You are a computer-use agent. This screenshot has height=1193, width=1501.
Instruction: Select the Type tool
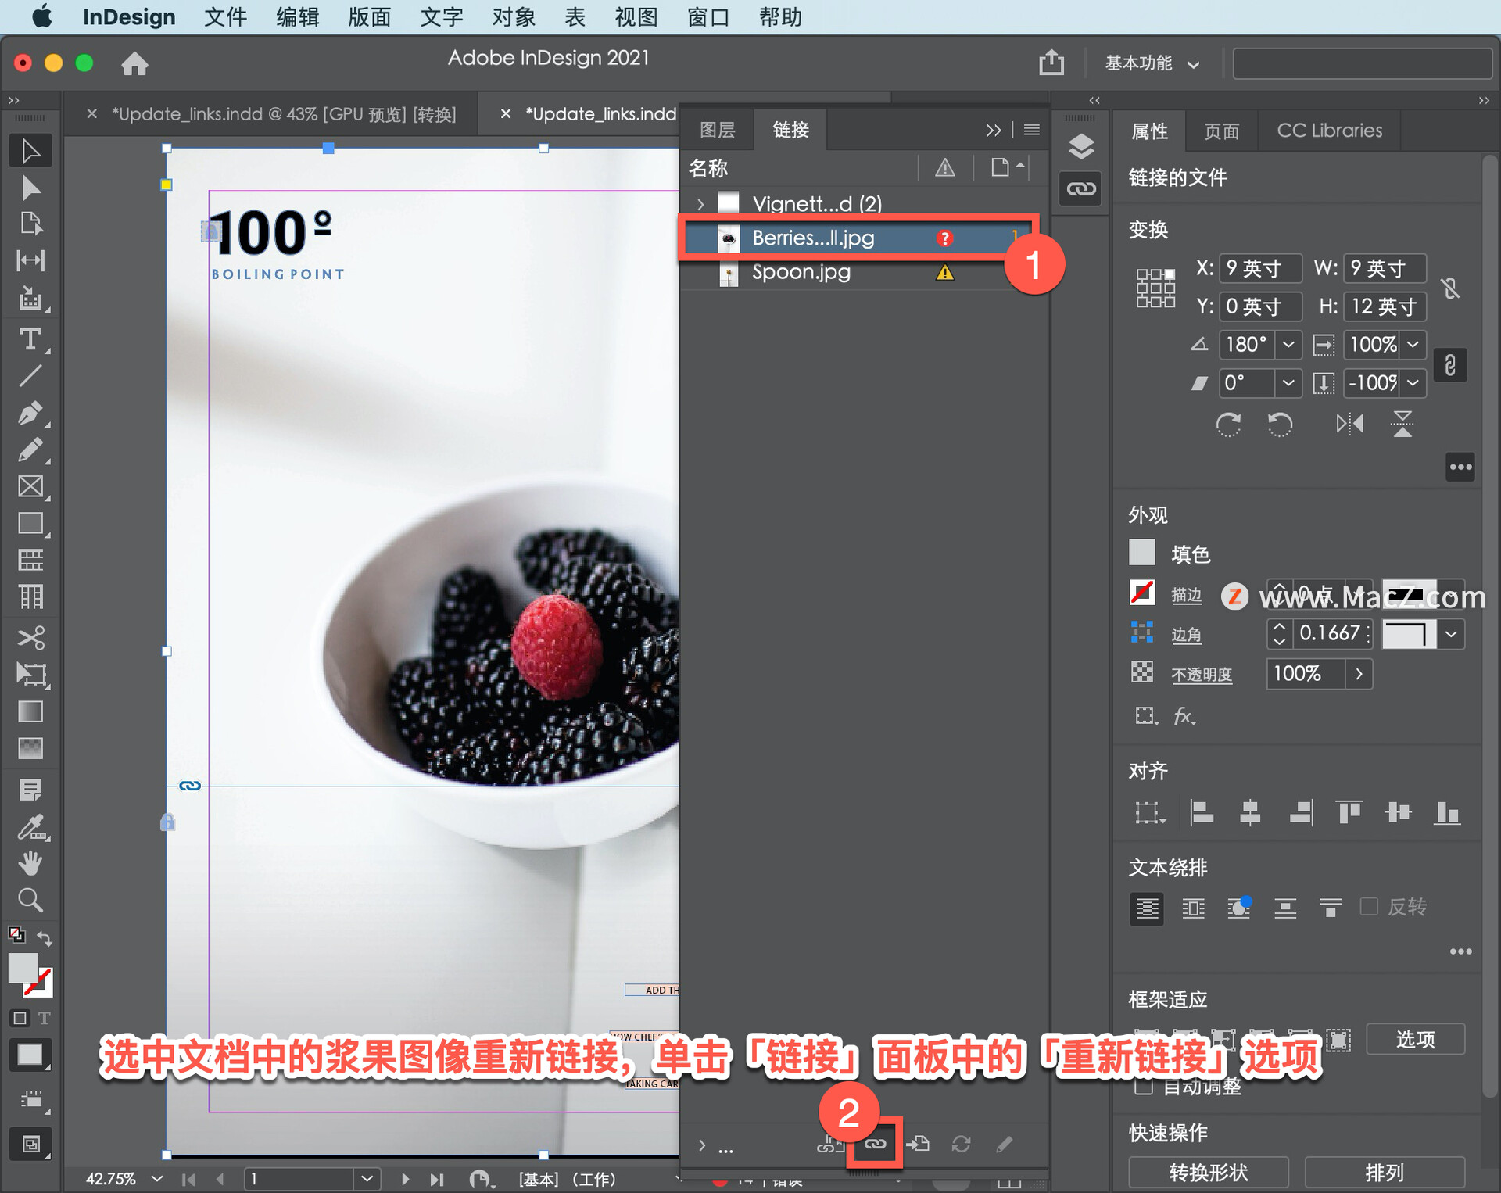30,339
